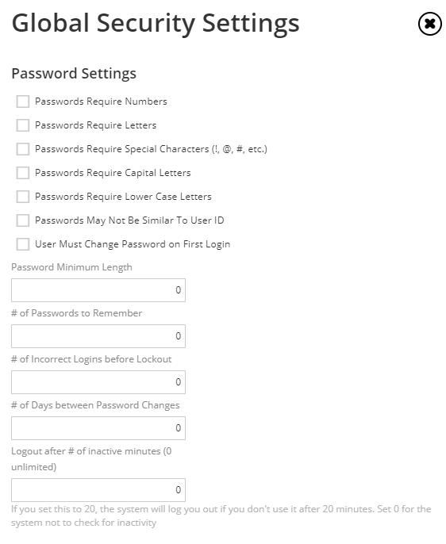This screenshot has height=544, width=446.
Task: Toggle Passwords May Not Be Similar To User ID
Action: tap(23, 220)
